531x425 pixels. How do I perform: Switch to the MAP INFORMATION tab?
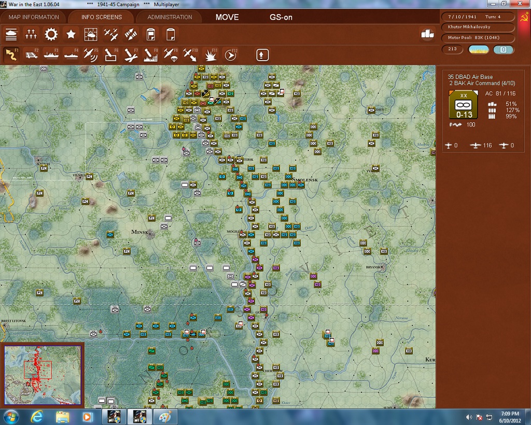tap(34, 17)
